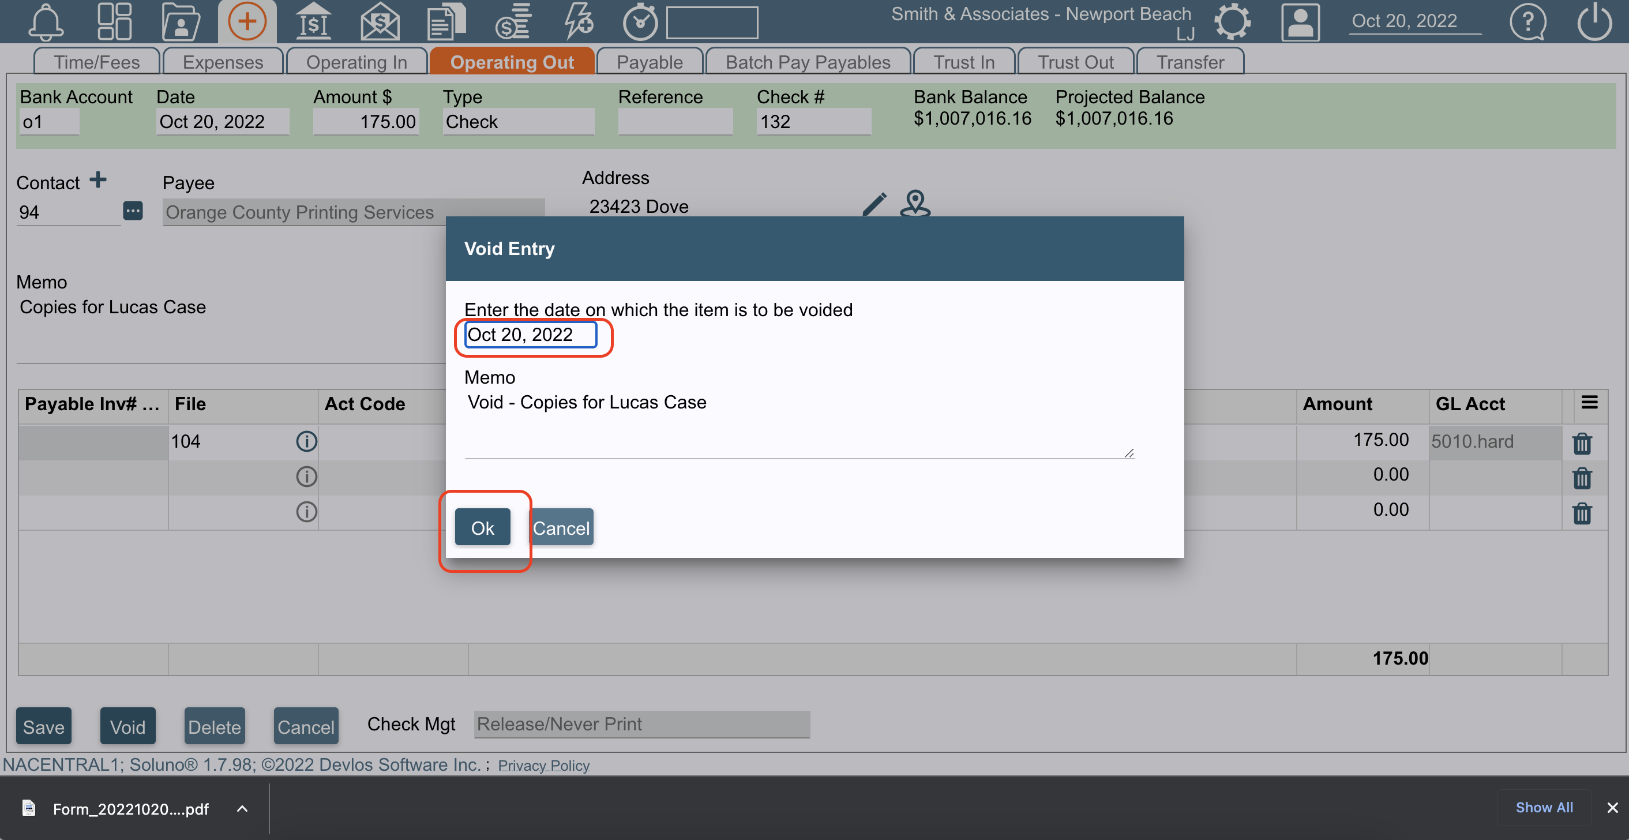1629x840 pixels.
Task: Open help via the question mark icon
Action: coord(1529,22)
